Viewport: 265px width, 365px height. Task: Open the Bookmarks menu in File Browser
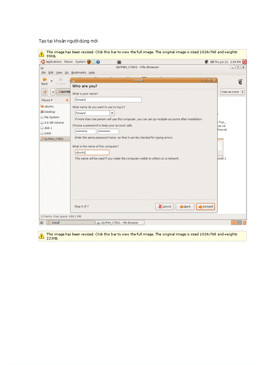[x=78, y=72]
